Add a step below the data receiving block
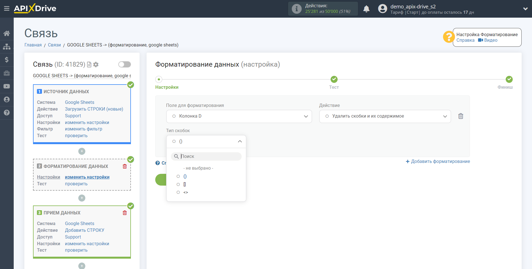The image size is (532, 269). [x=82, y=266]
